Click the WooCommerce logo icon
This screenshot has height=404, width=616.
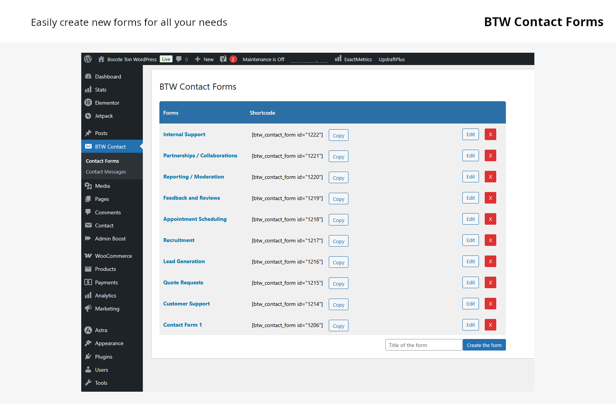(x=88, y=255)
